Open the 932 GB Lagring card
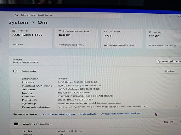181x135 pixels. (163, 39)
